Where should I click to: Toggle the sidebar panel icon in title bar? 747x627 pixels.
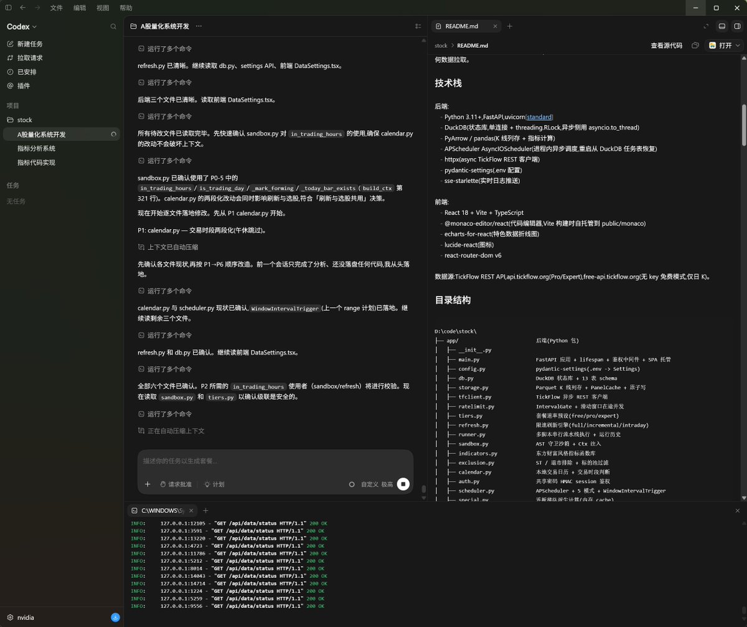pos(9,8)
